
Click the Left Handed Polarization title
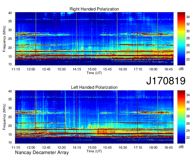94,87
